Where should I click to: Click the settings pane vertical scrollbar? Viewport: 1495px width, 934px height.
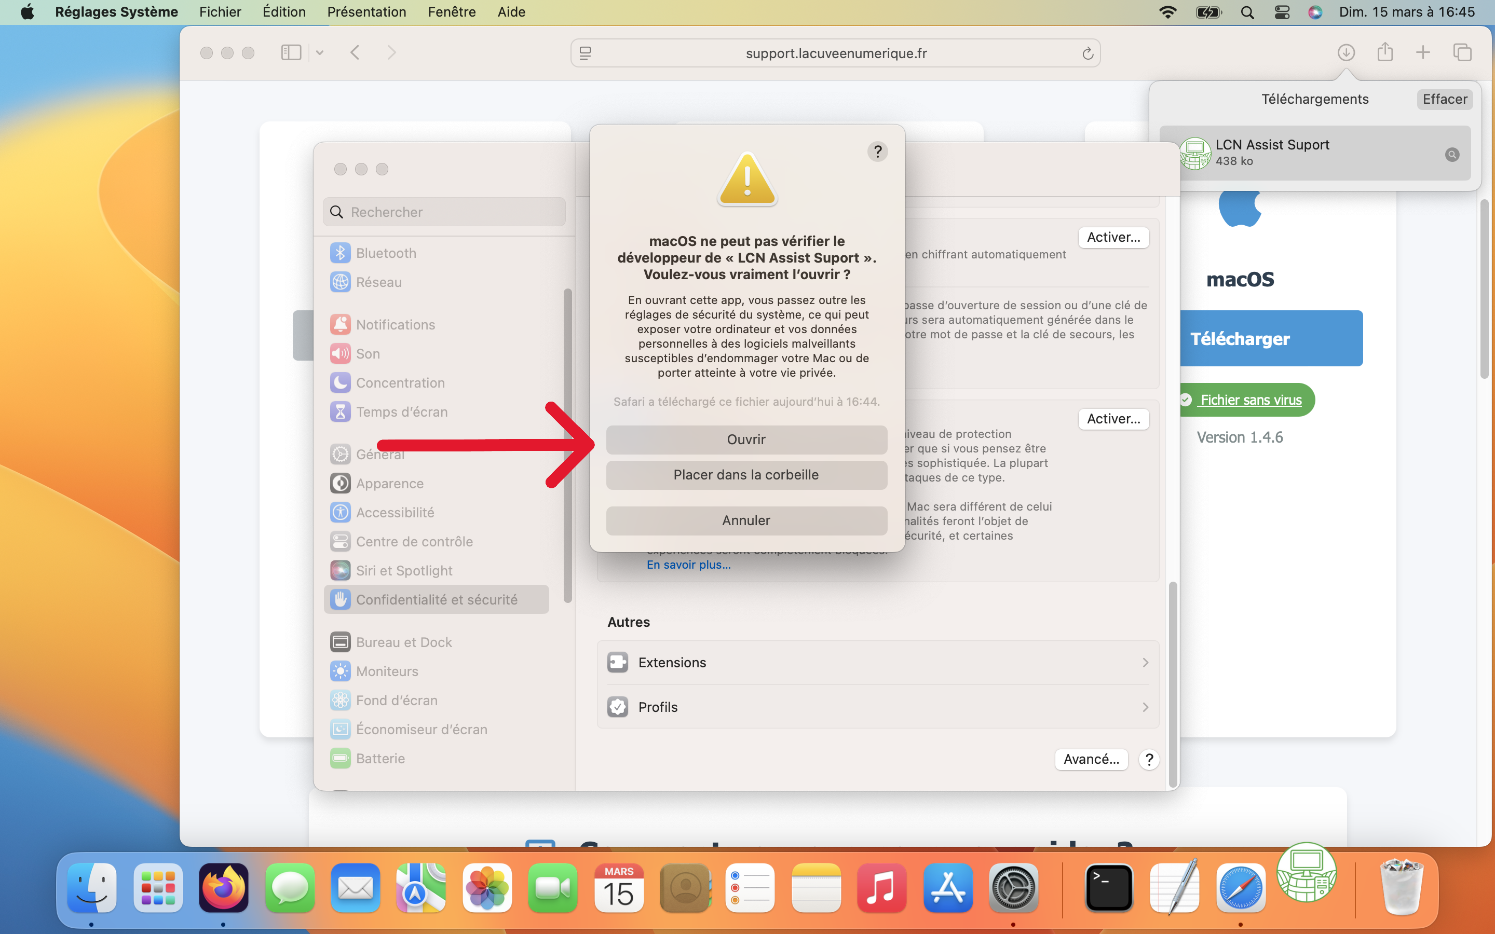tap(1172, 684)
